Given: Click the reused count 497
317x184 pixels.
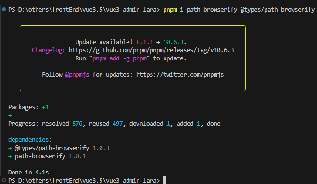Looking at the screenshot, I should [118, 124].
